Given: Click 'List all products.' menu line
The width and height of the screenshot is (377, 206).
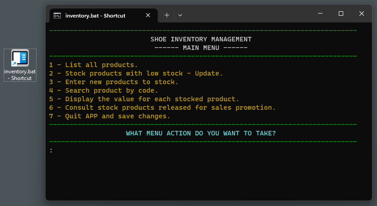Looking at the screenshot, I should coord(93,65).
